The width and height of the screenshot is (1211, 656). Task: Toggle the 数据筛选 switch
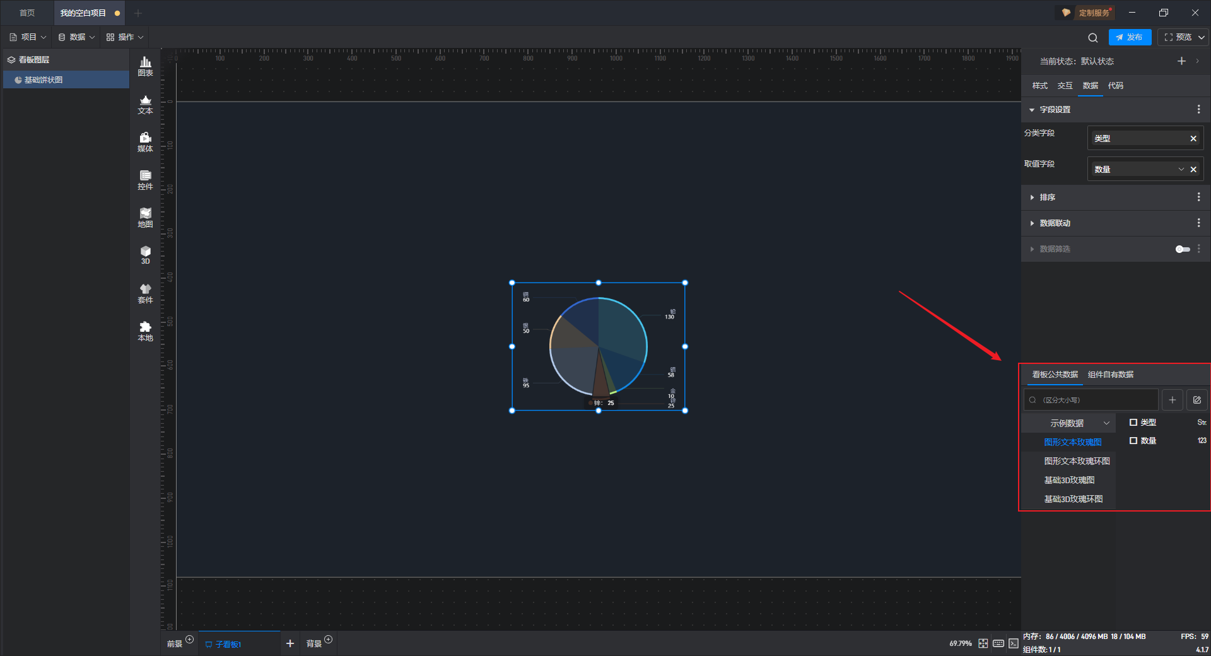[1182, 249]
